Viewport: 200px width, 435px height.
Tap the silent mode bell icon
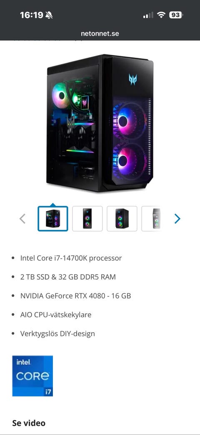[49, 15]
